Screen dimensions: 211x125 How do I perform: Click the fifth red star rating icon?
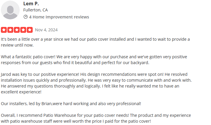pyautogui.click(x=30, y=30)
